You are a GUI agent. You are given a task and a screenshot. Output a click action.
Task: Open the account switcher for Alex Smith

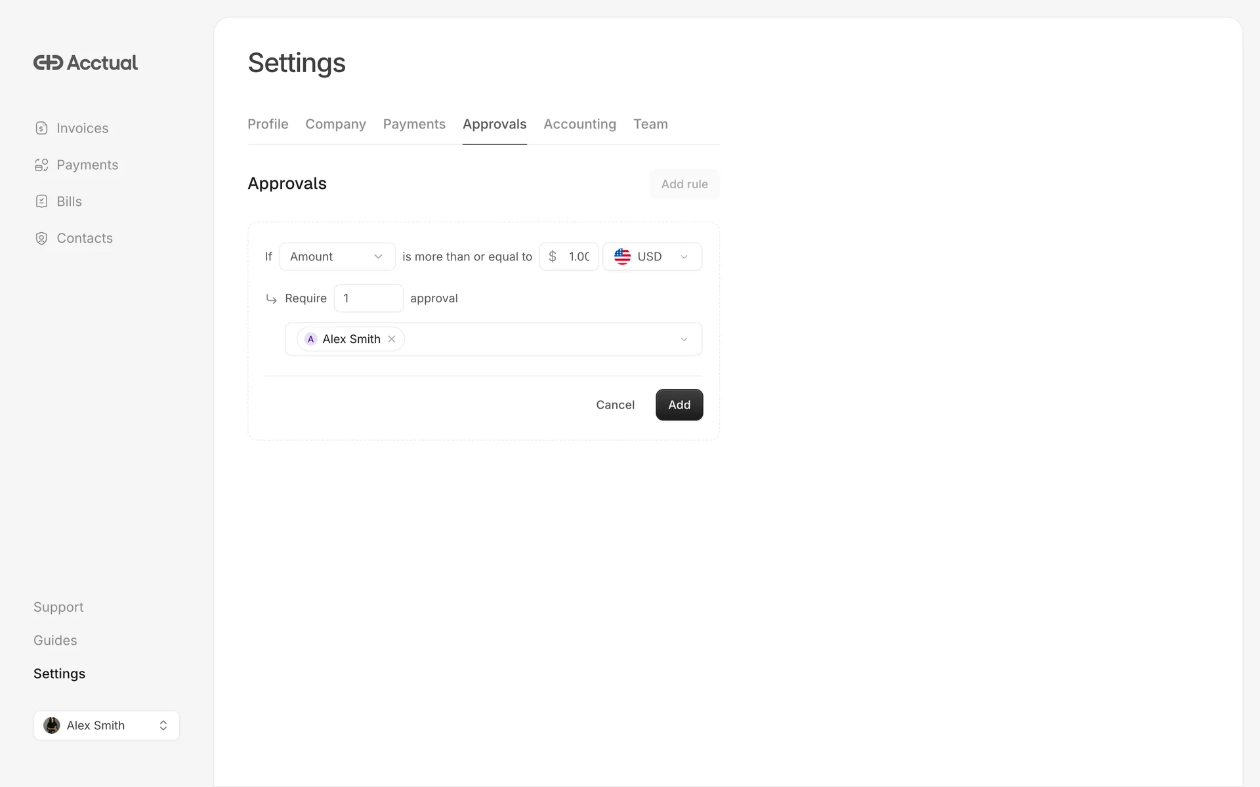click(163, 725)
